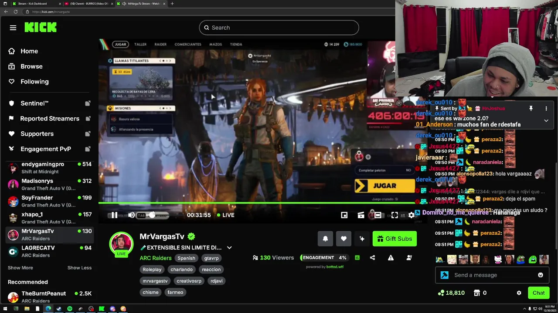Open xhapo_1 channel
The height and width of the screenshot is (313, 558).
coord(49,218)
